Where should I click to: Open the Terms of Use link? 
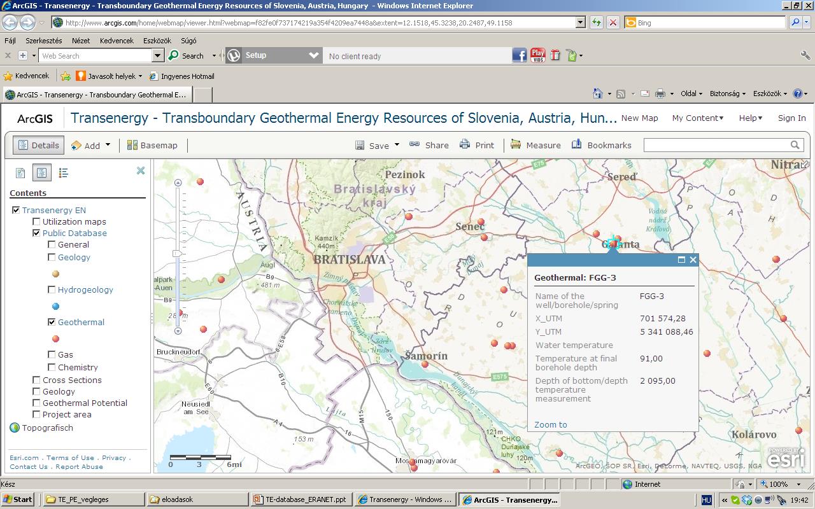pos(70,457)
